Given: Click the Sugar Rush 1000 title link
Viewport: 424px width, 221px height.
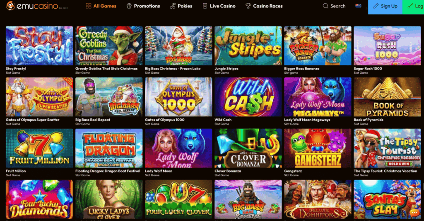Looking at the screenshot, I should pyautogui.click(x=368, y=69).
